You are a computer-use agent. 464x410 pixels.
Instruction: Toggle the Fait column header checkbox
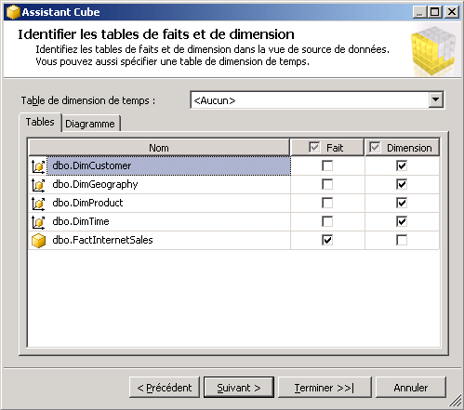[314, 147]
